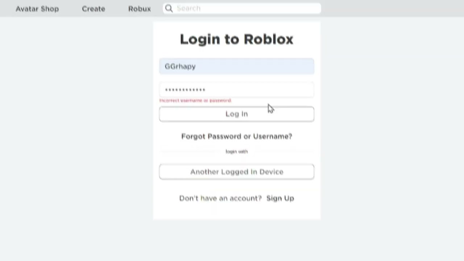464x261 pixels.
Task: Follow the Sign Up link
Action: click(x=280, y=198)
